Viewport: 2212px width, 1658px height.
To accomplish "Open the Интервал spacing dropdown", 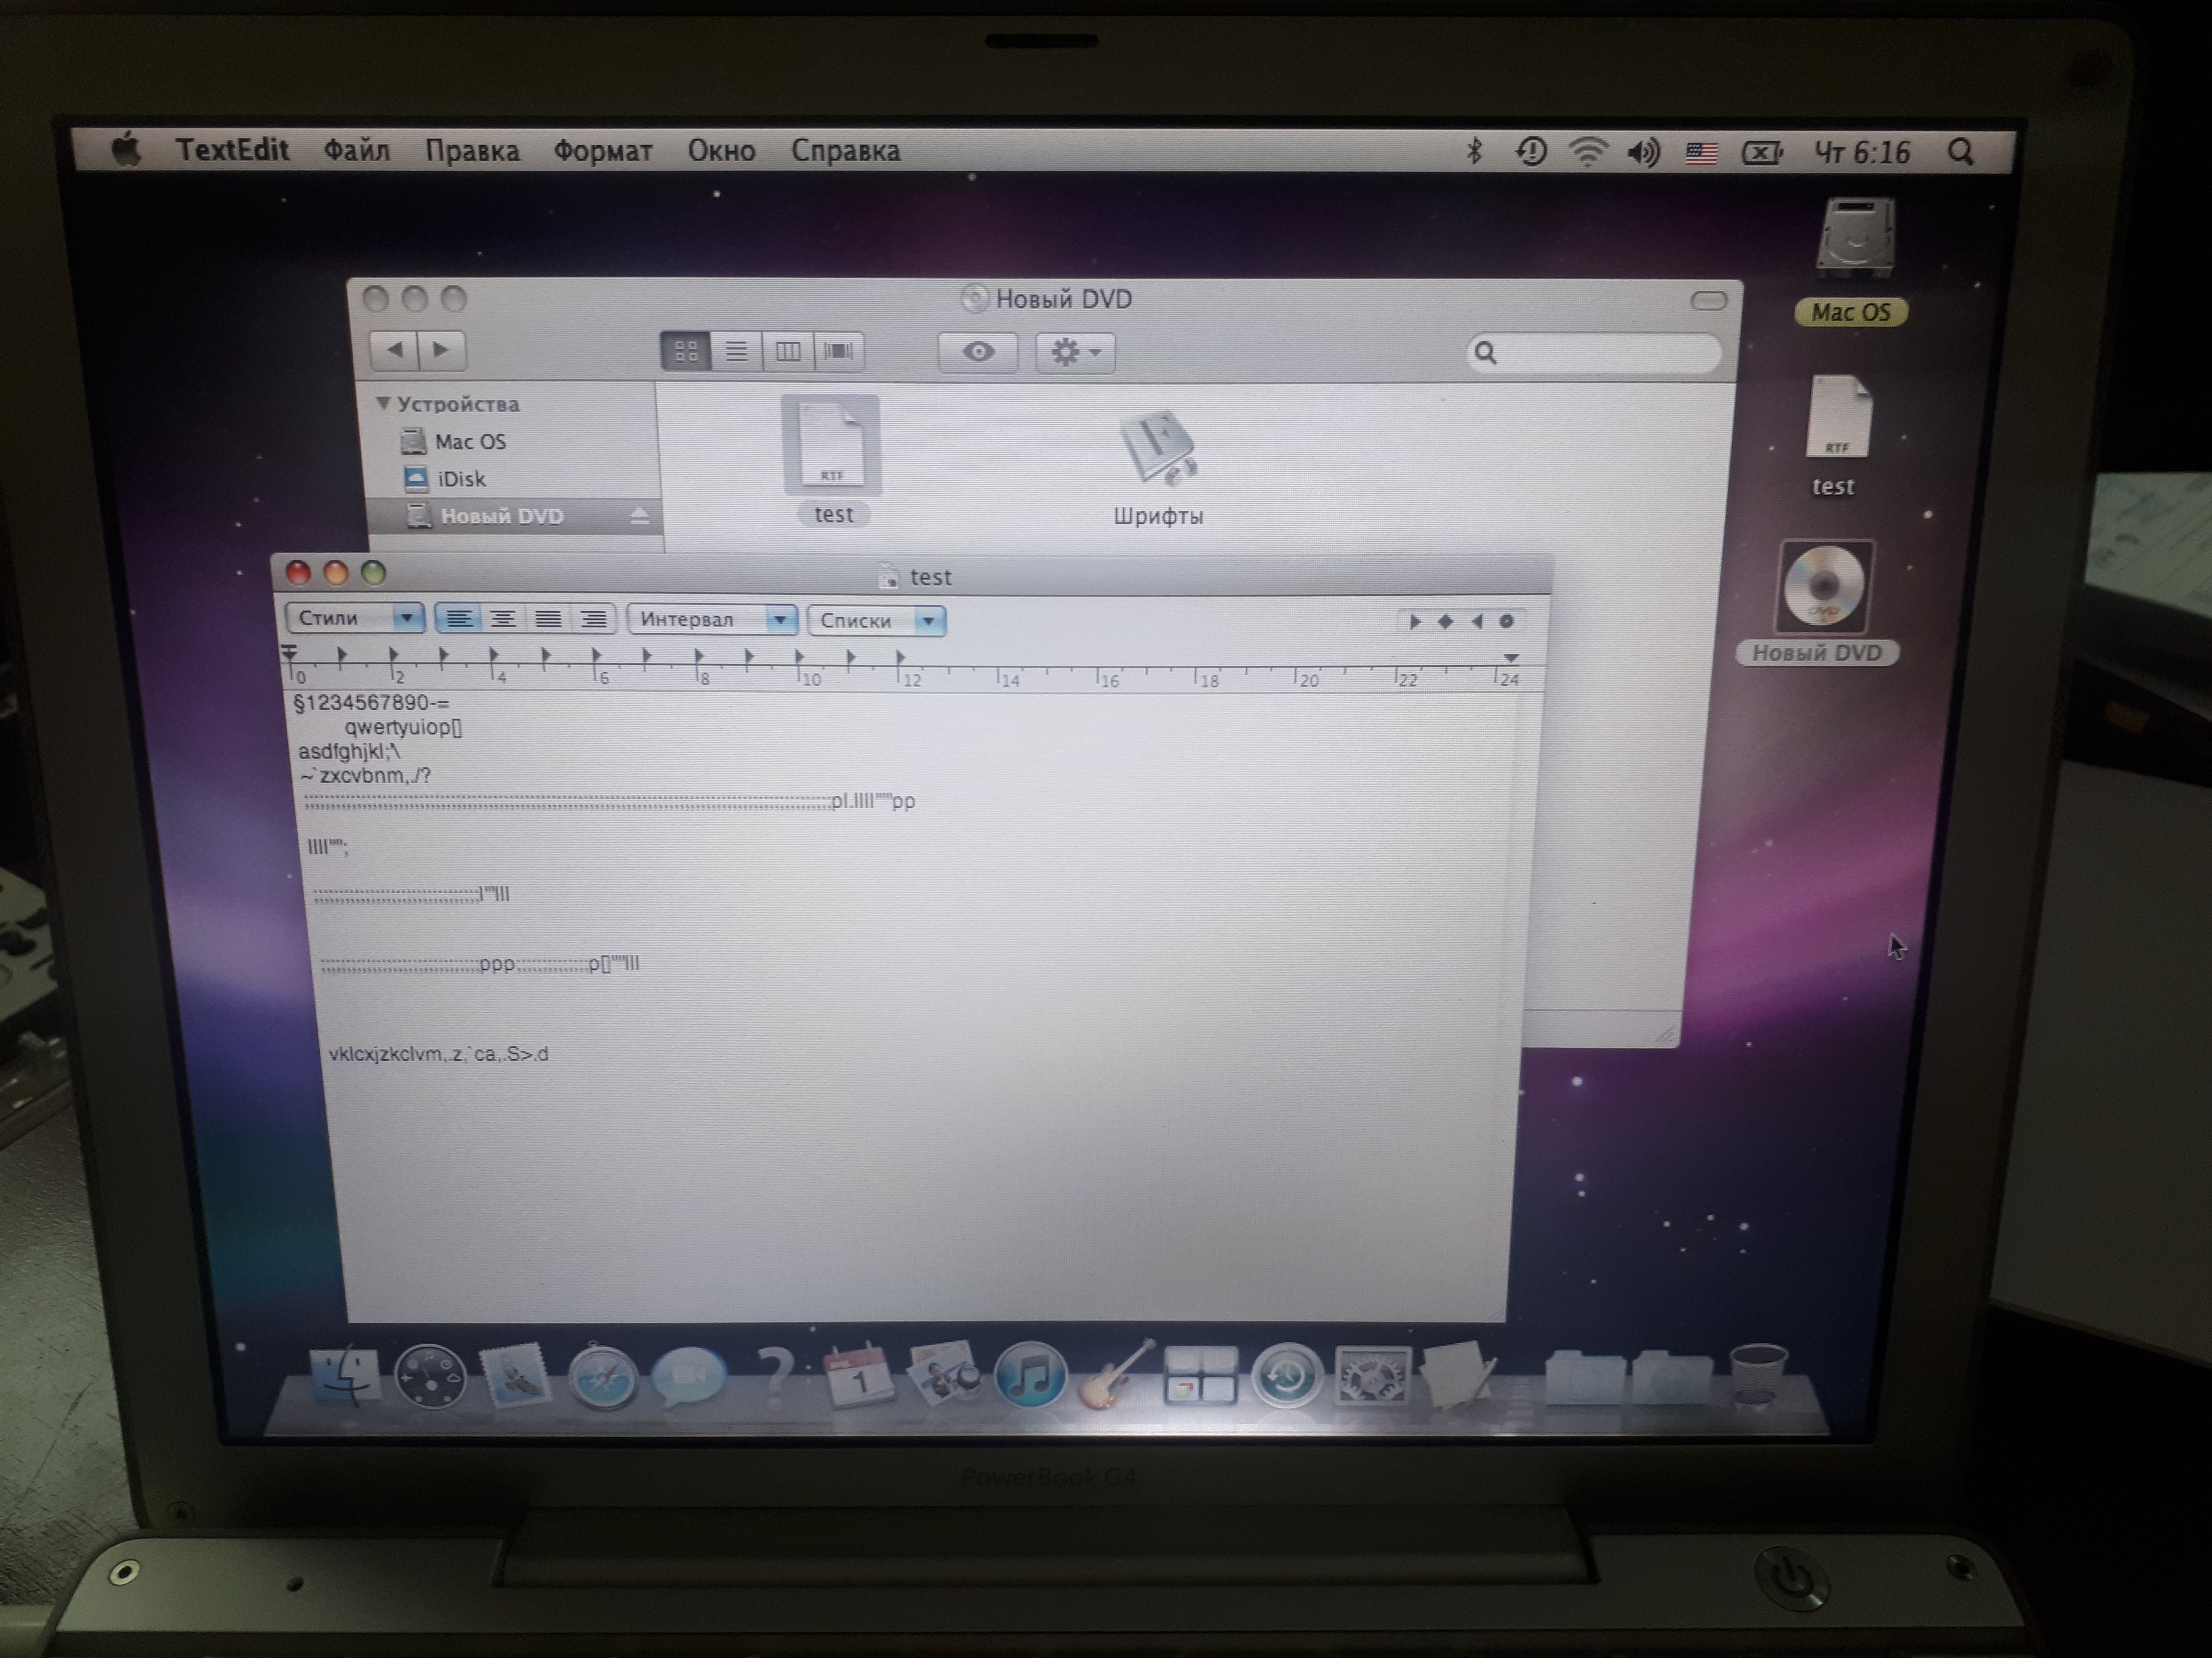I will coord(711,620).
